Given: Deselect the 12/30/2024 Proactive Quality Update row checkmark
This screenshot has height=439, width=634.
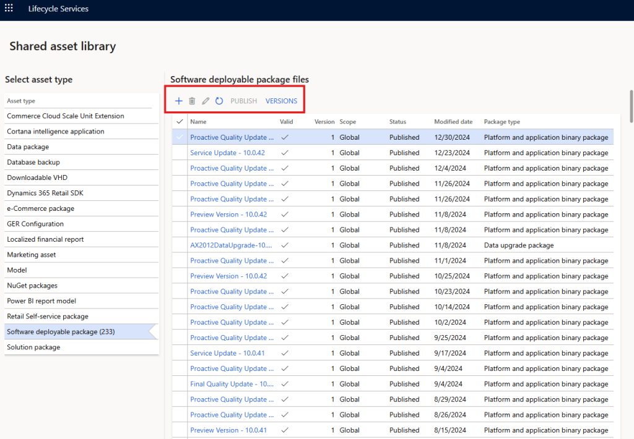Looking at the screenshot, I should click(x=180, y=137).
